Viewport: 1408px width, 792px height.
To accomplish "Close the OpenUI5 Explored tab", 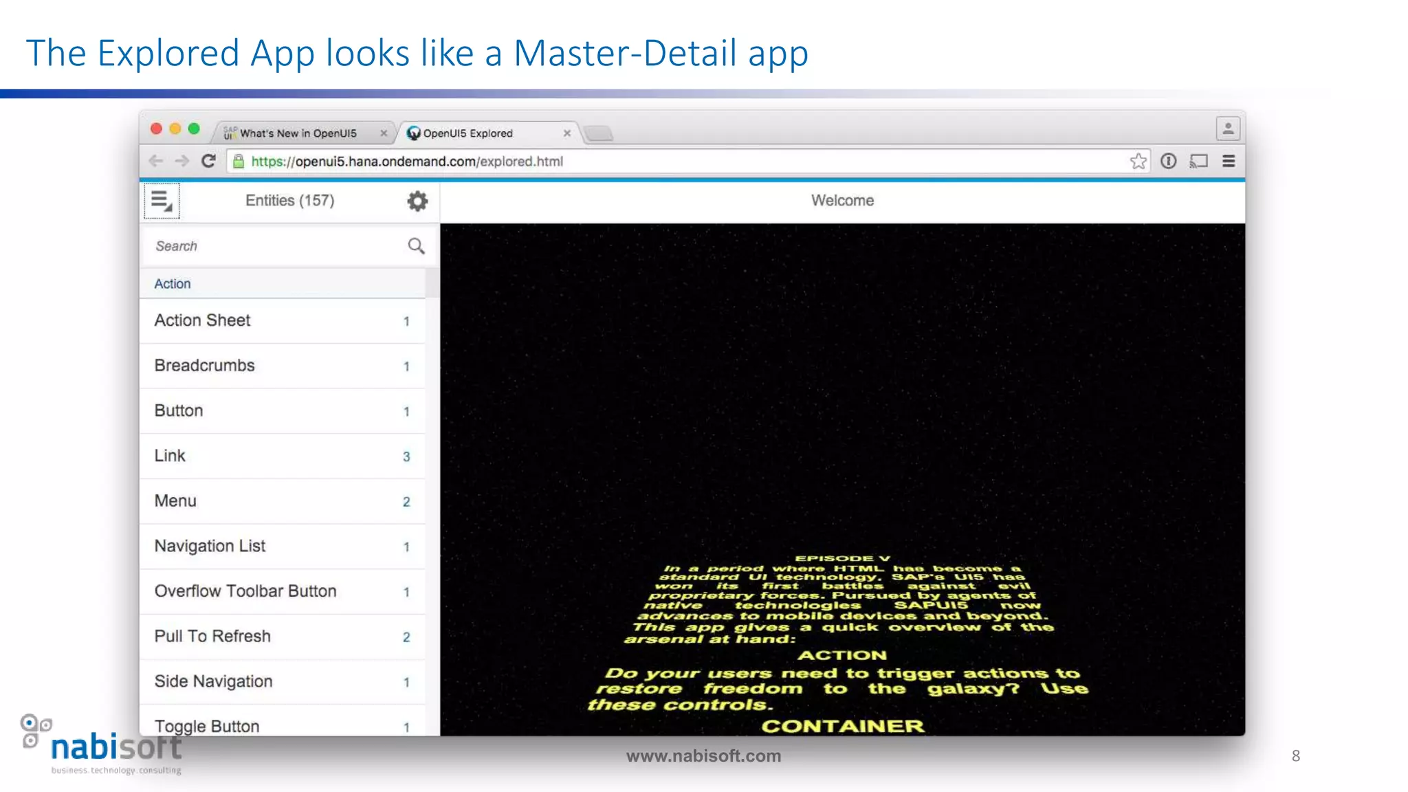I will [x=567, y=133].
